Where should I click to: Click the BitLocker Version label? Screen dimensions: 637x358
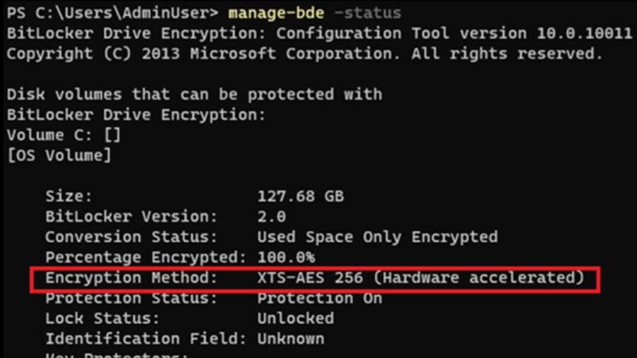(132, 217)
